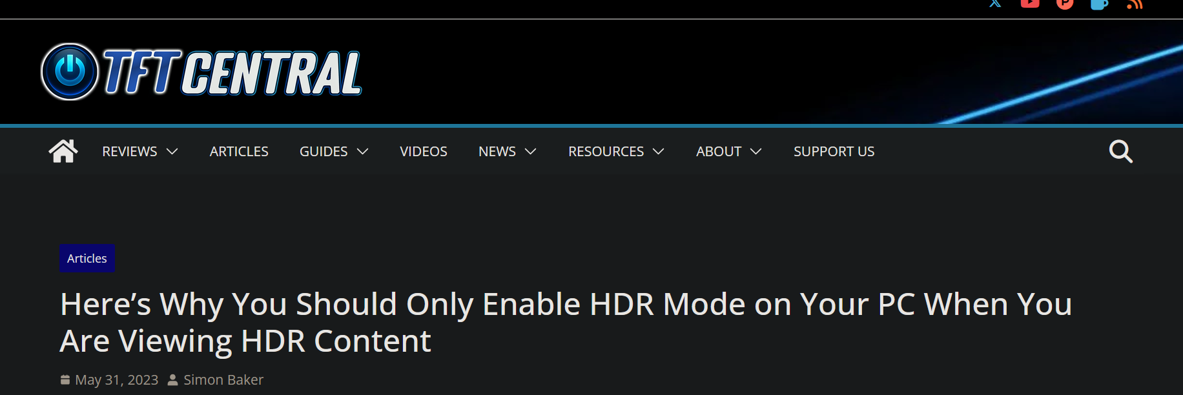Open the About menu item
This screenshot has height=395, width=1183.
coord(719,151)
